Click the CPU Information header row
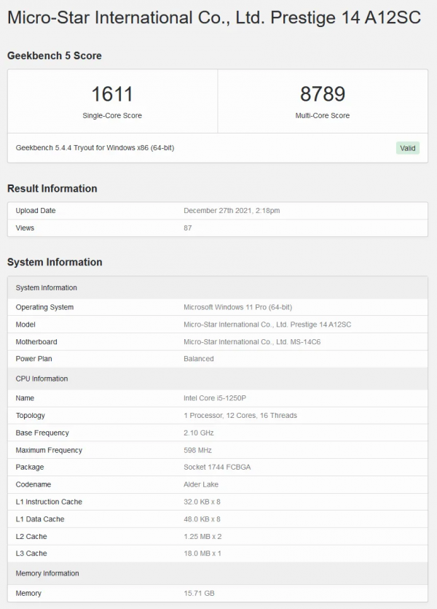The image size is (437, 609). (x=218, y=379)
